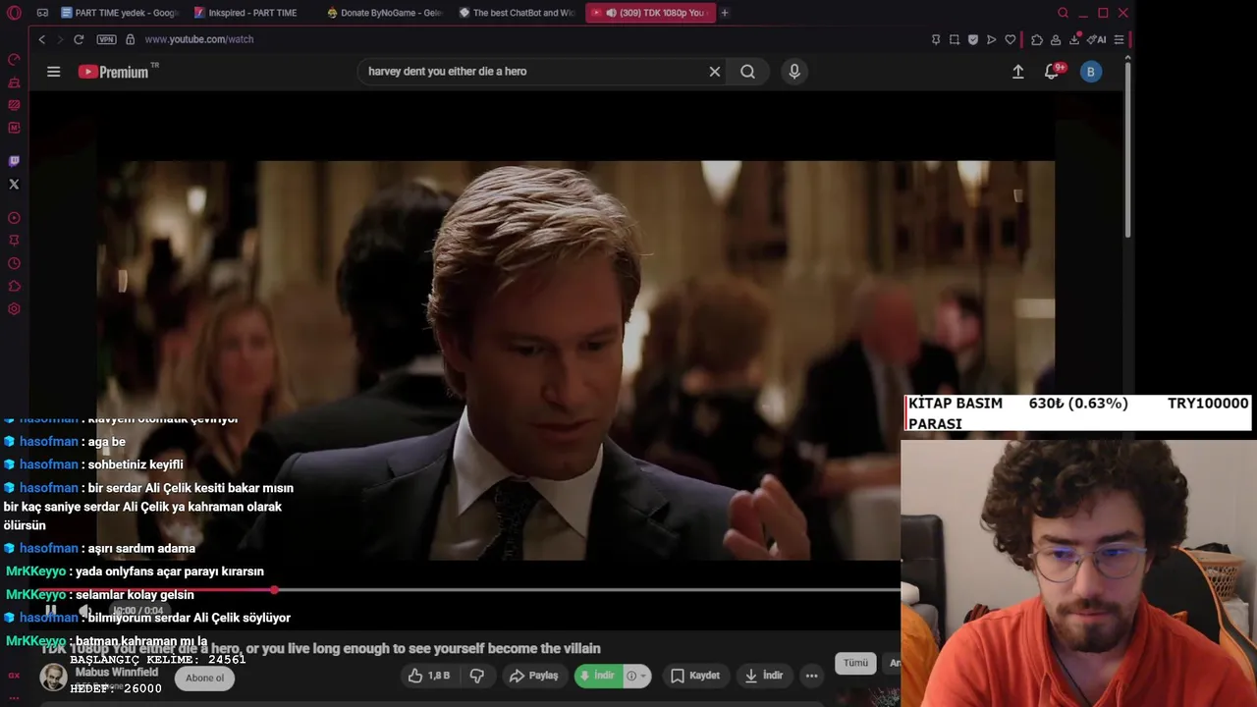Take a snapshot with the capture icon
This screenshot has width=1257, height=707.
point(955,39)
